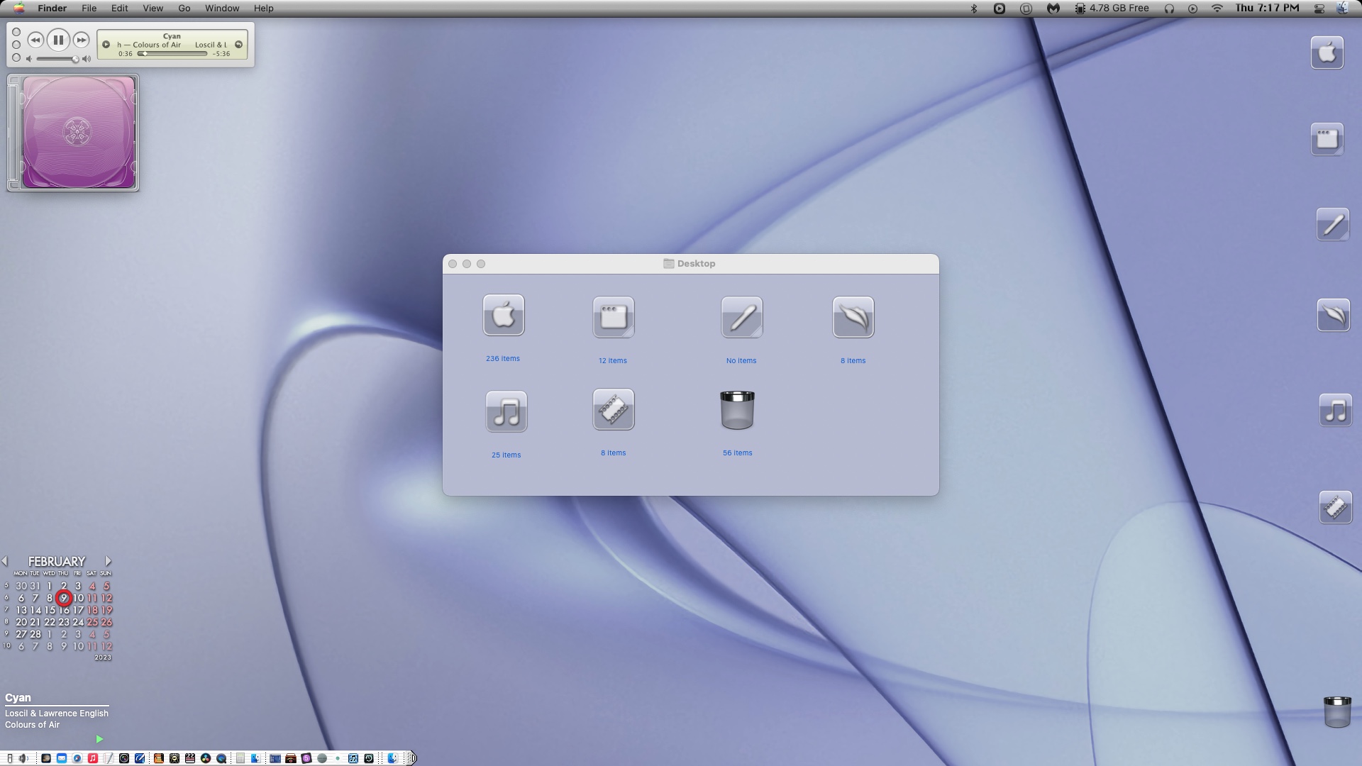
Task: Open the Go menu
Action: tap(184, 9)
